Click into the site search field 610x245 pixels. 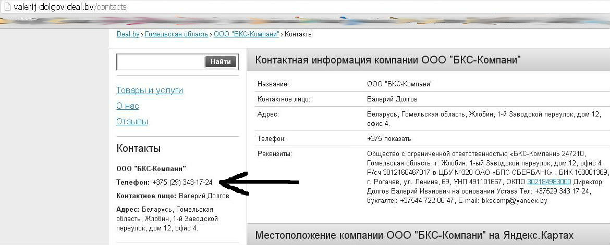tap(160, 62)
